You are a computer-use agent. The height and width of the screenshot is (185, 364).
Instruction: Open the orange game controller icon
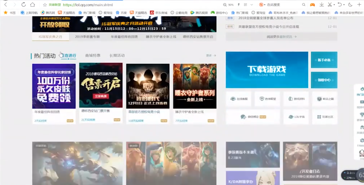click(x=312, y=5)
